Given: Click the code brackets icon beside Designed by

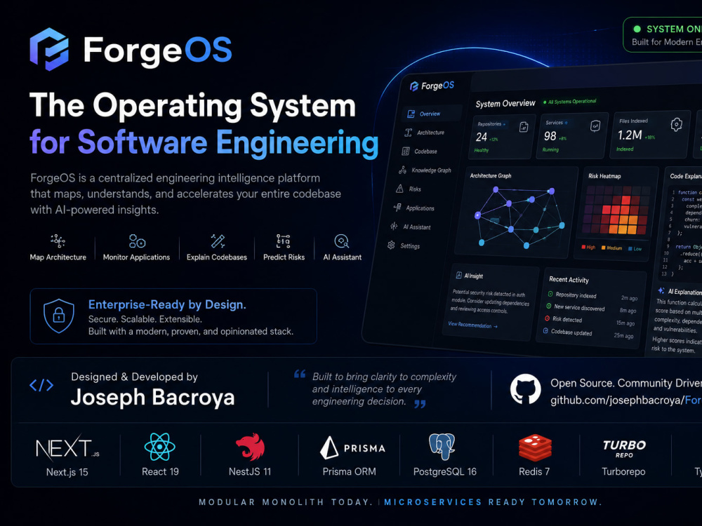Looking at the screenshot, I should pyautogui.click(x=41, y=384).
